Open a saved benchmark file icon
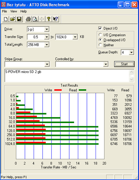 (13, 19)
